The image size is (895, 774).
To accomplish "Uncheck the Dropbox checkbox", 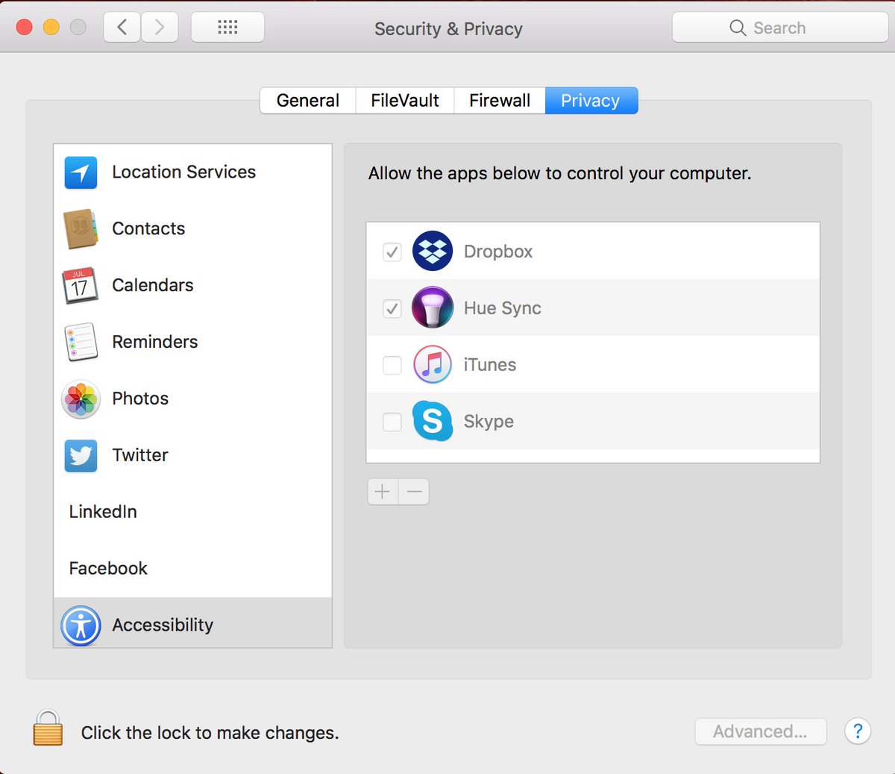I will pyautogui.click(x=392, y=252).
